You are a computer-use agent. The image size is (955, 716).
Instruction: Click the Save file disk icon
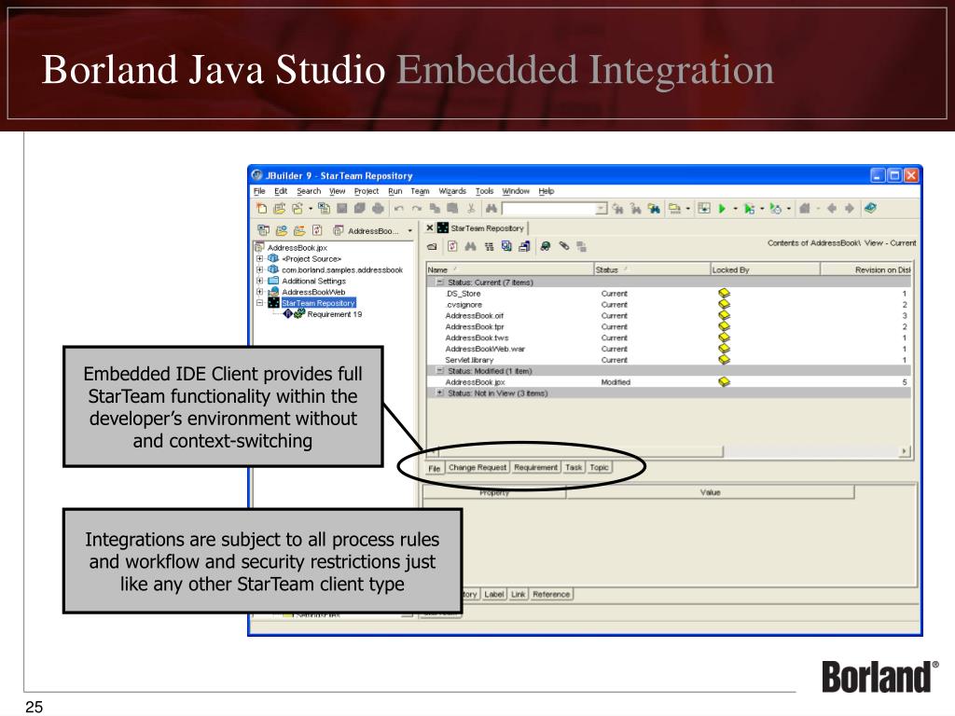tap(341, 209)
